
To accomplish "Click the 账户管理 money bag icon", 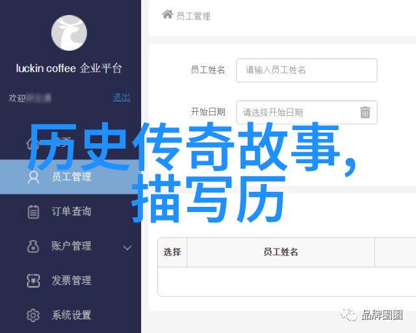I will click(33, 246).
